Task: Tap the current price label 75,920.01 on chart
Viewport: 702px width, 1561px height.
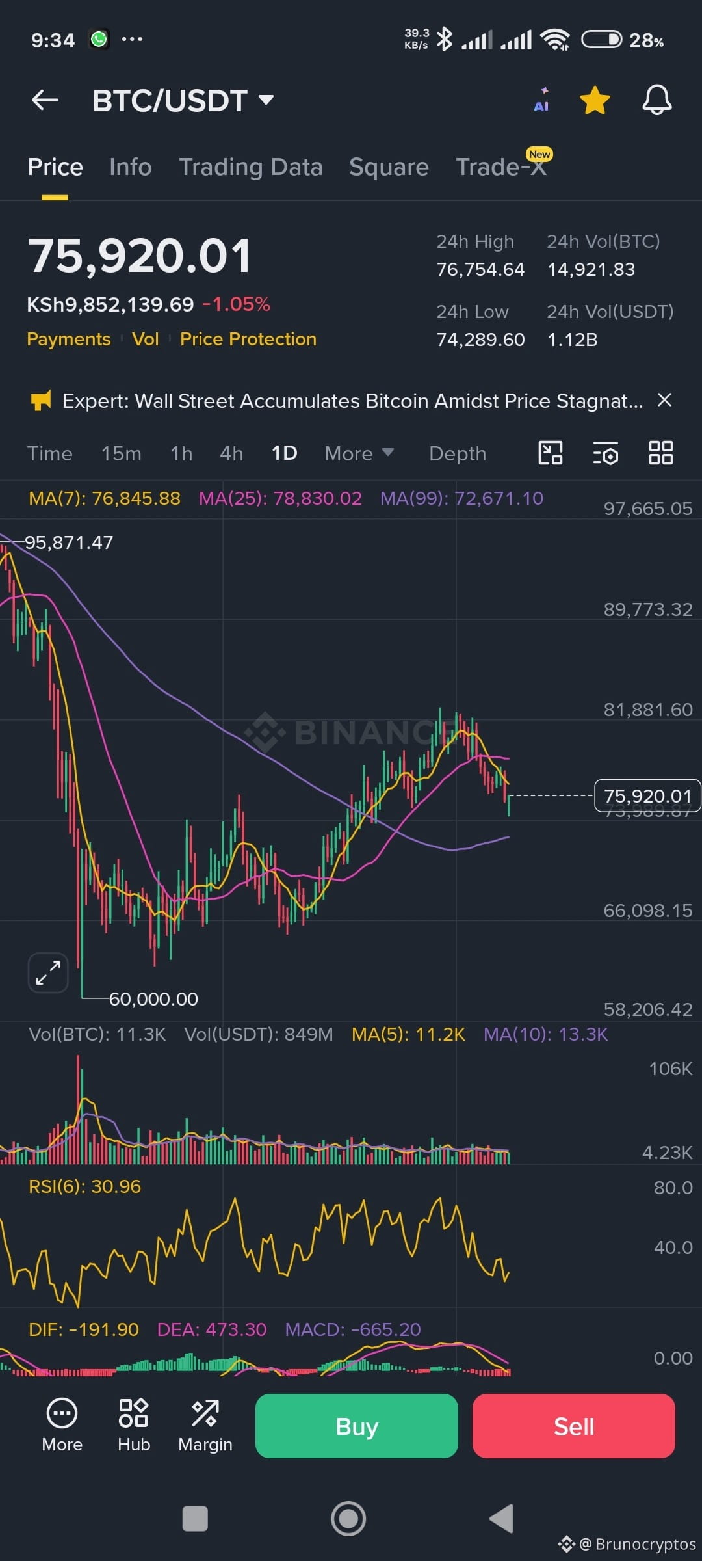Action: click(x=647, y=796)
